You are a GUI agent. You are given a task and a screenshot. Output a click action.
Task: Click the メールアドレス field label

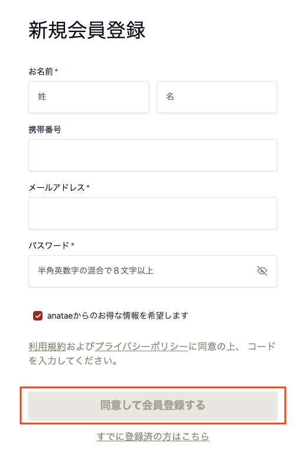(x=57, y=187)
